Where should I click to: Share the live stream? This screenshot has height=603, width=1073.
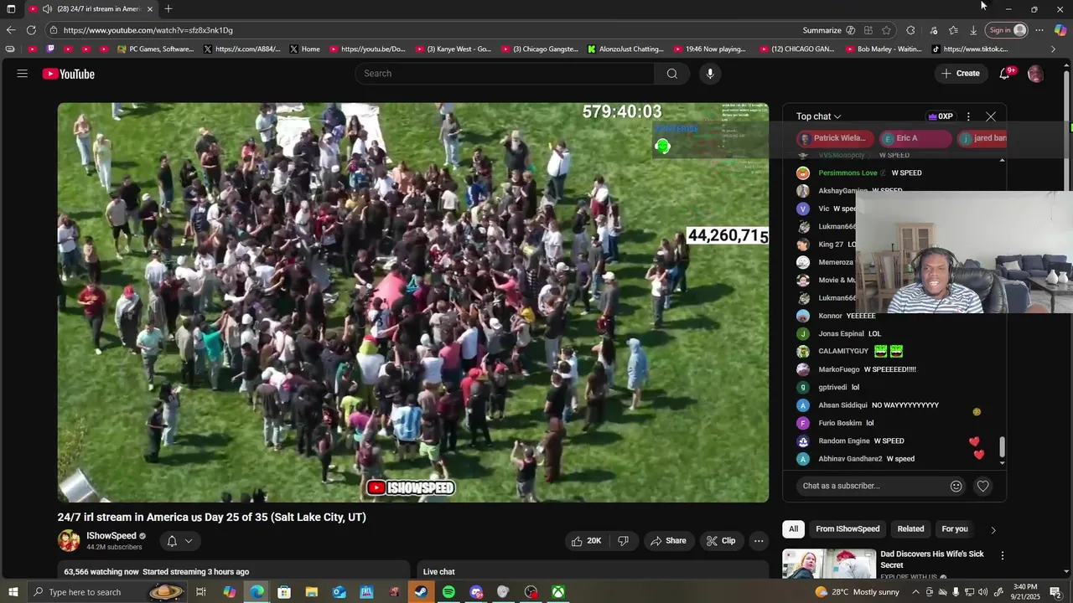(x=668, y=541)
